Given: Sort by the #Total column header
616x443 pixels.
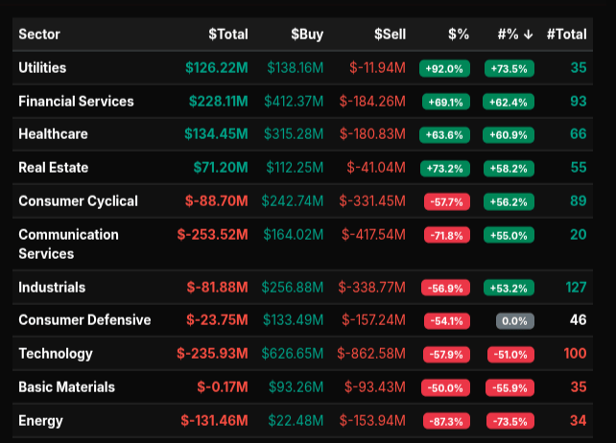Looking at the screenshot, I should [566, 35].
